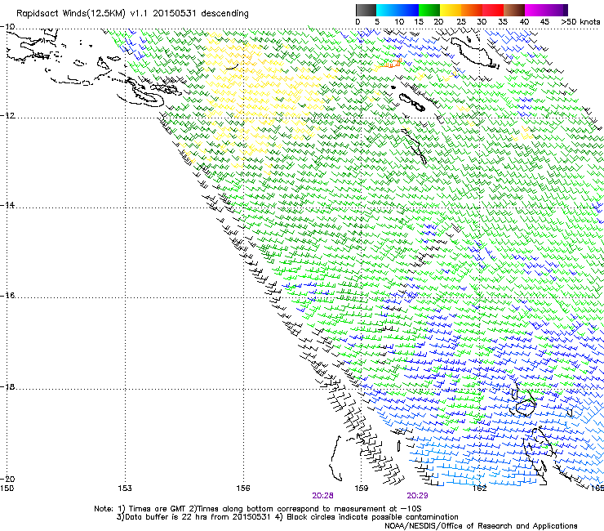The width and height of the screenshot is (604, 531).
Task: Click the brown 35-40 knots color segment
Action: pyautogui.click(x=514, y=10)
